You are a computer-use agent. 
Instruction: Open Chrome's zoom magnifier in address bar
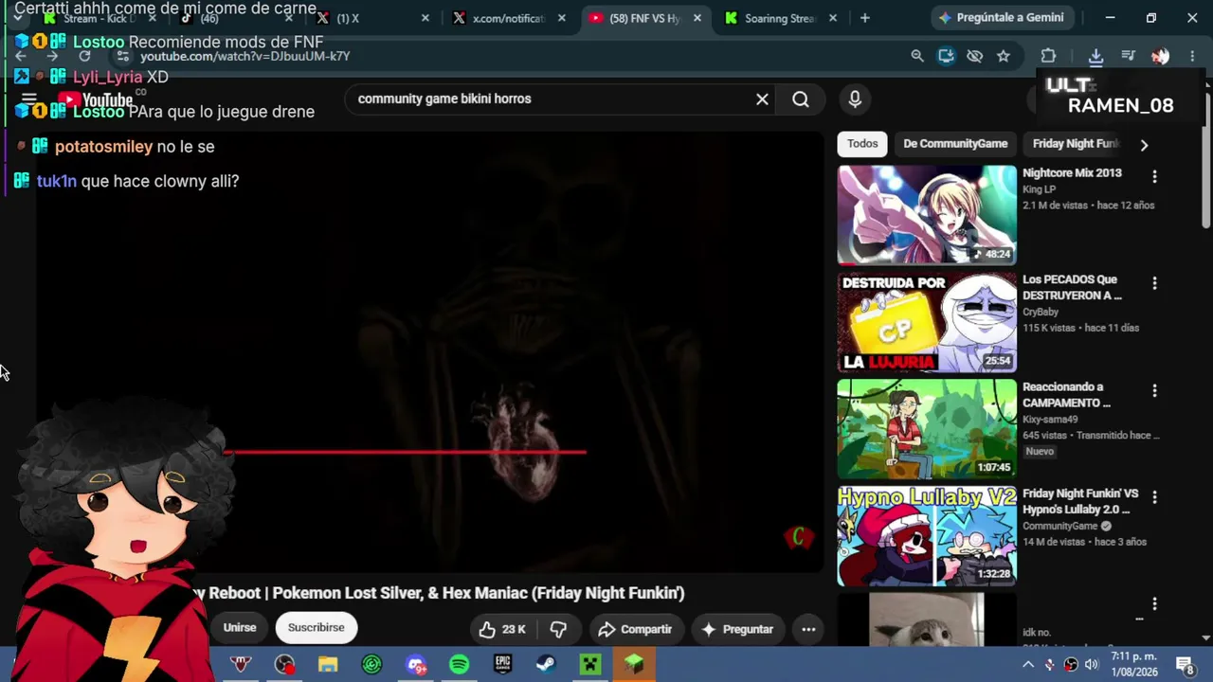tap(917, 56)
